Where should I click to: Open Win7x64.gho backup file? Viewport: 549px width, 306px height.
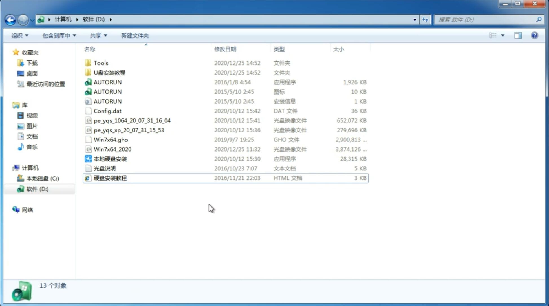click(111, 139)
